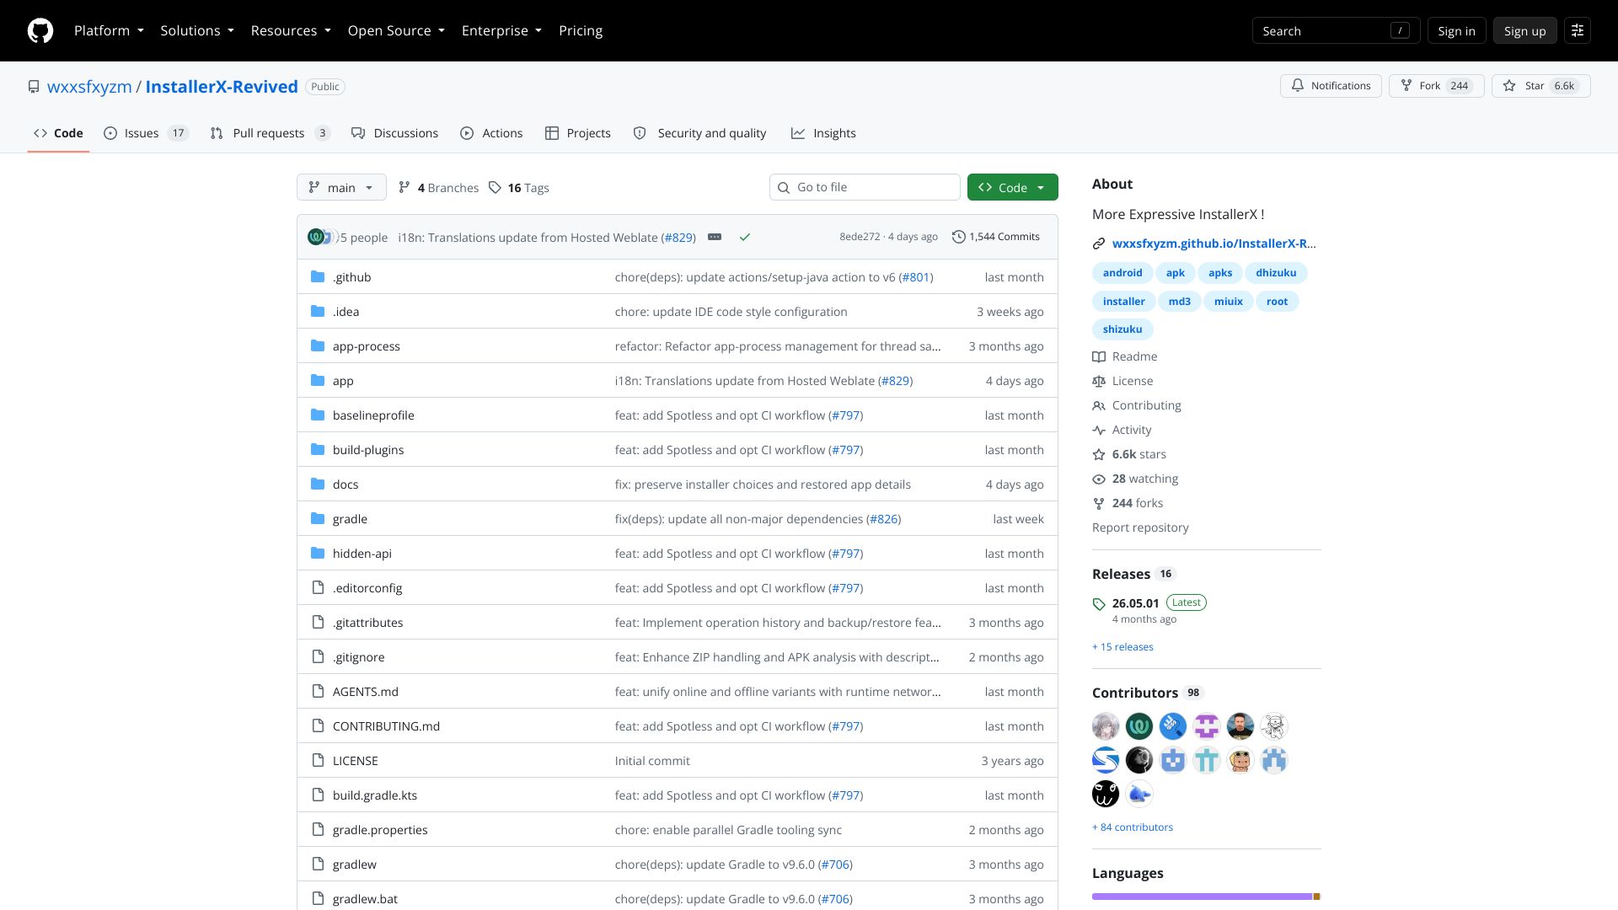
Task: Click the License scale icon
Action: (1099, 382)
